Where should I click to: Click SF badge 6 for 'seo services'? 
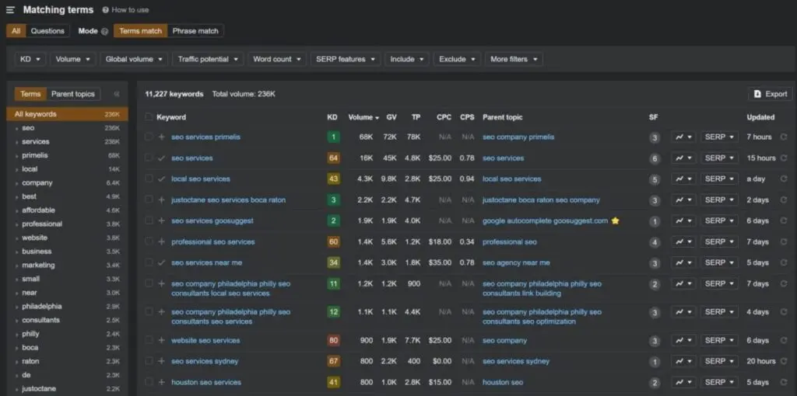(x=655, y=158)
